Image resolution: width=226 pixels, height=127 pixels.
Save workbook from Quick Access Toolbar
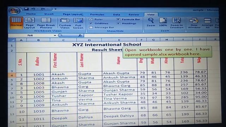(x=26, y=9)
